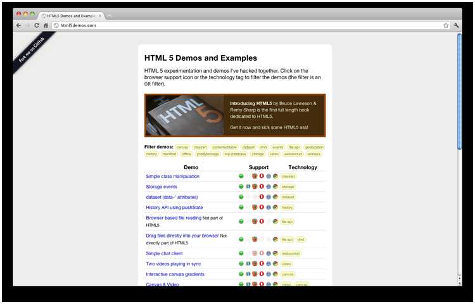Viewport: 475px width, 304px height.
Task: Click the Opera icon in dataset attributes row
Action: (x=262, y=197)
